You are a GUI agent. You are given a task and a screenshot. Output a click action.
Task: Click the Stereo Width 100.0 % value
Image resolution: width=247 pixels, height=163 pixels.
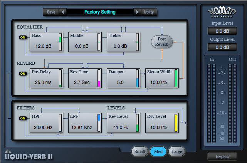coord(159,82)
